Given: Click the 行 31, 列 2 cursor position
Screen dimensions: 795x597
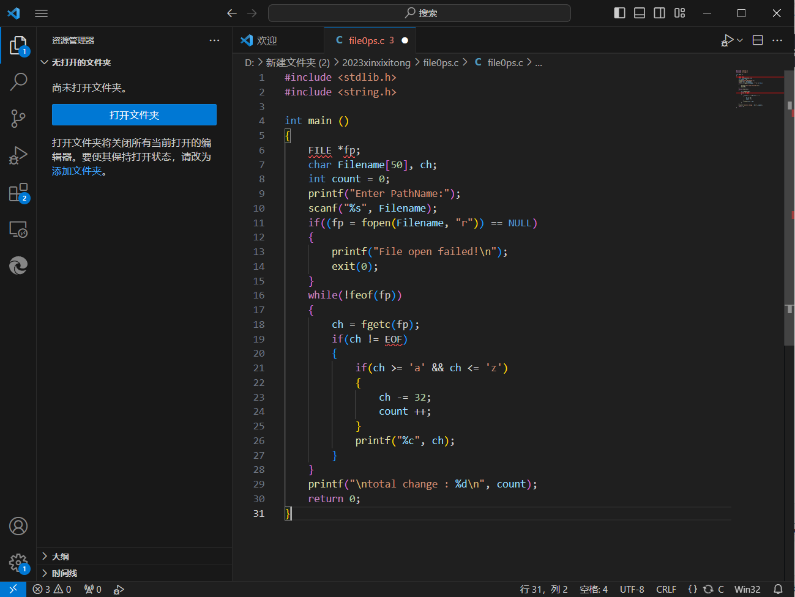Looking at the screenshot, I should [543, 589].
